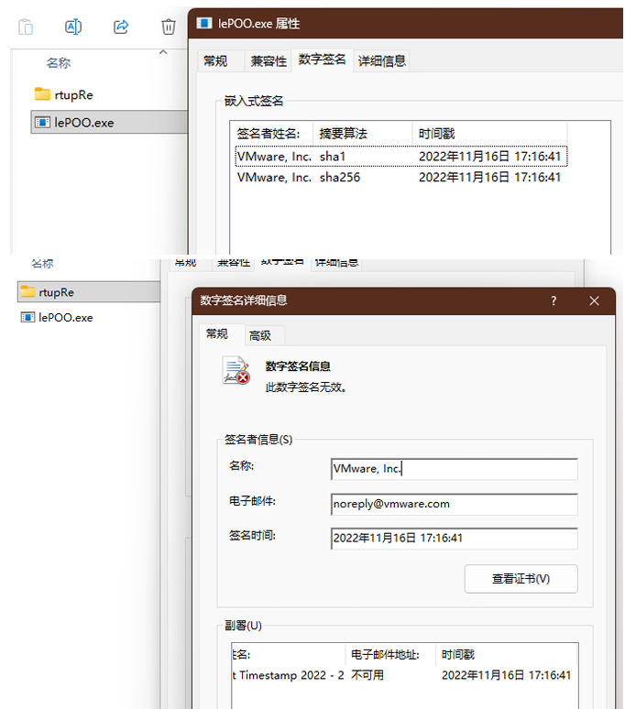This screenshot has height=709, width=625.
Task: Click the signer name field VMware, Inc.
Action: (x=454, y=469)
